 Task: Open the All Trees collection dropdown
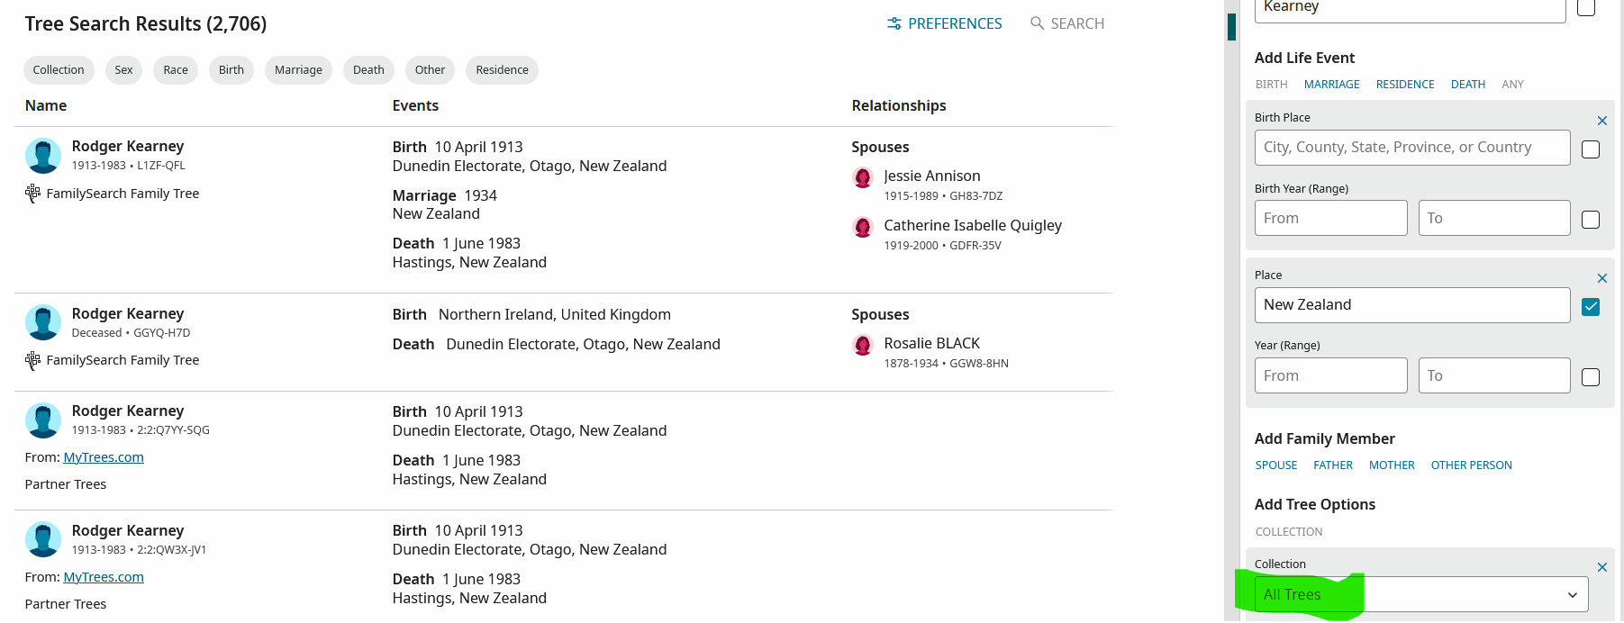1421,594
